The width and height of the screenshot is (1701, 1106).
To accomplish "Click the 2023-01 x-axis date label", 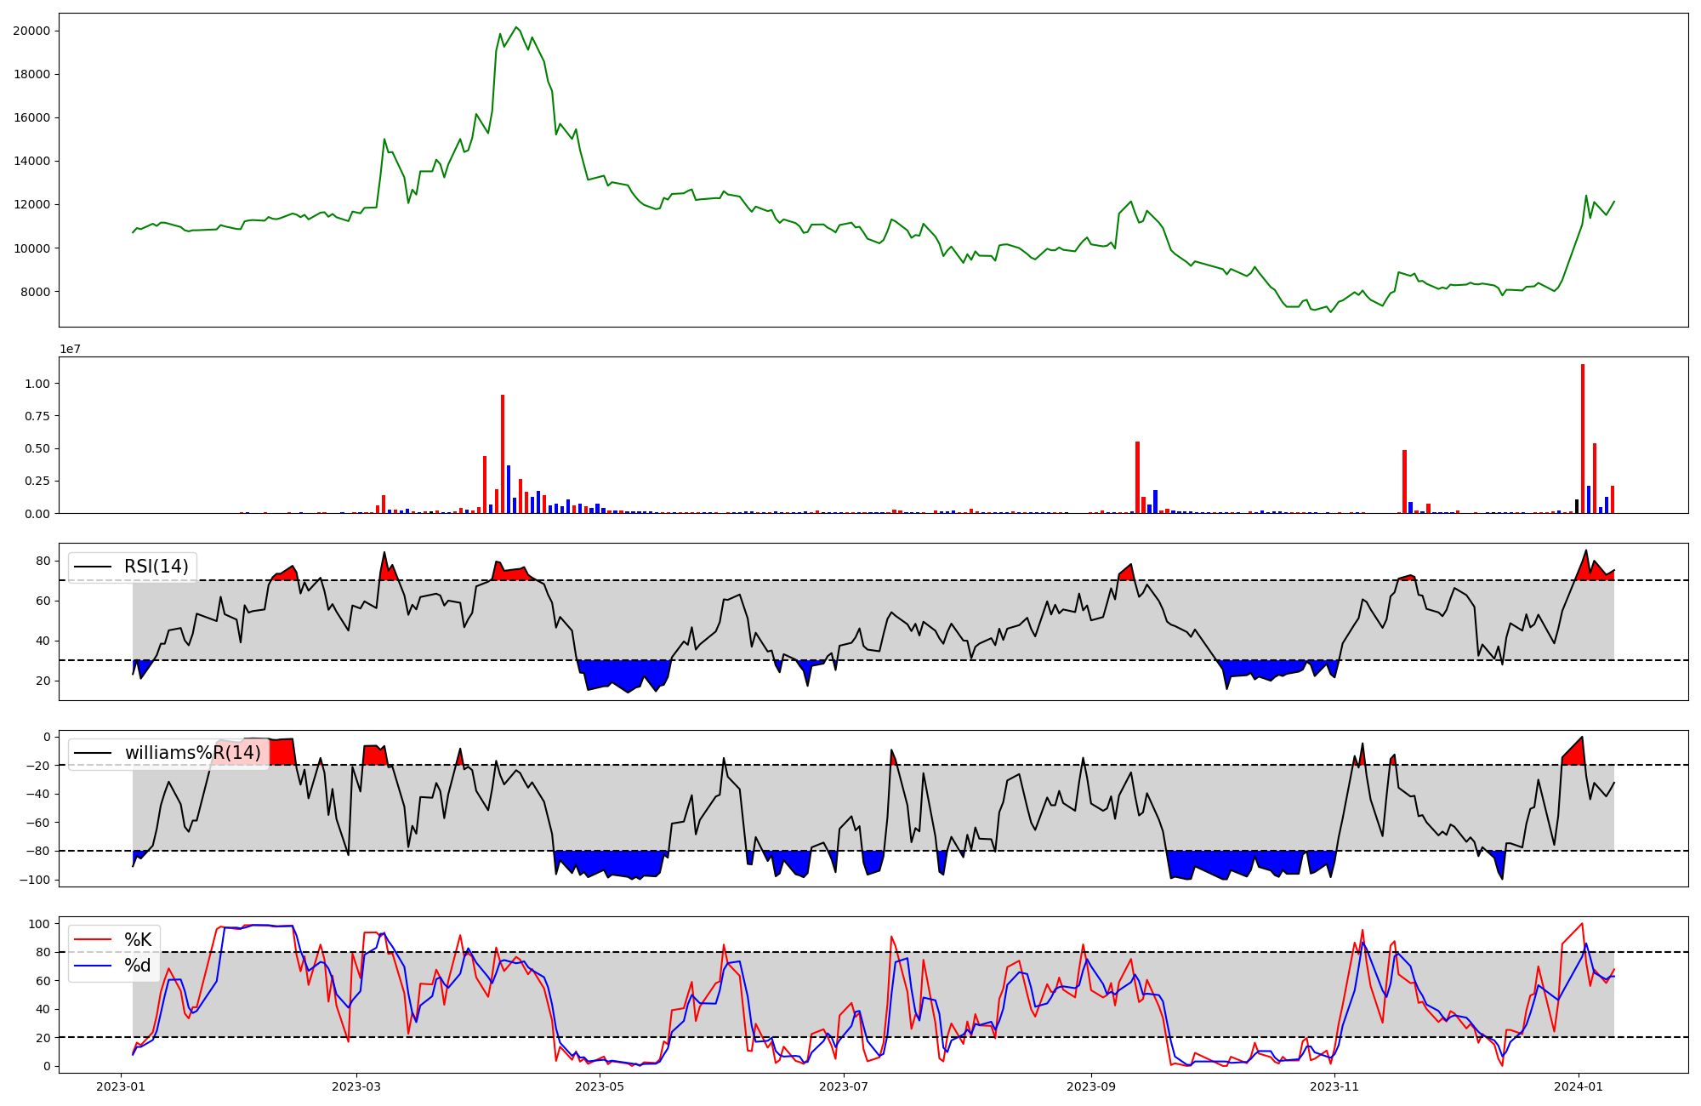I will tap(122, 1086).
